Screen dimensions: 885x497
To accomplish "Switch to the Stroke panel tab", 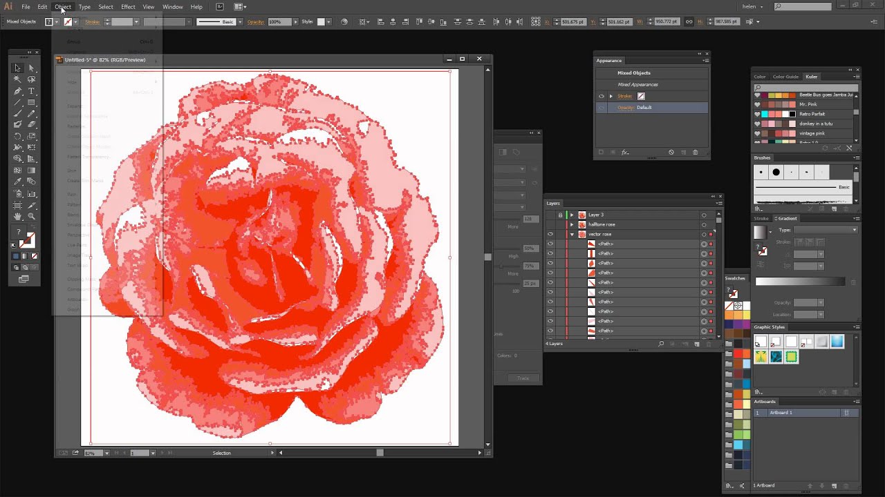I will [x=761, y=218].
